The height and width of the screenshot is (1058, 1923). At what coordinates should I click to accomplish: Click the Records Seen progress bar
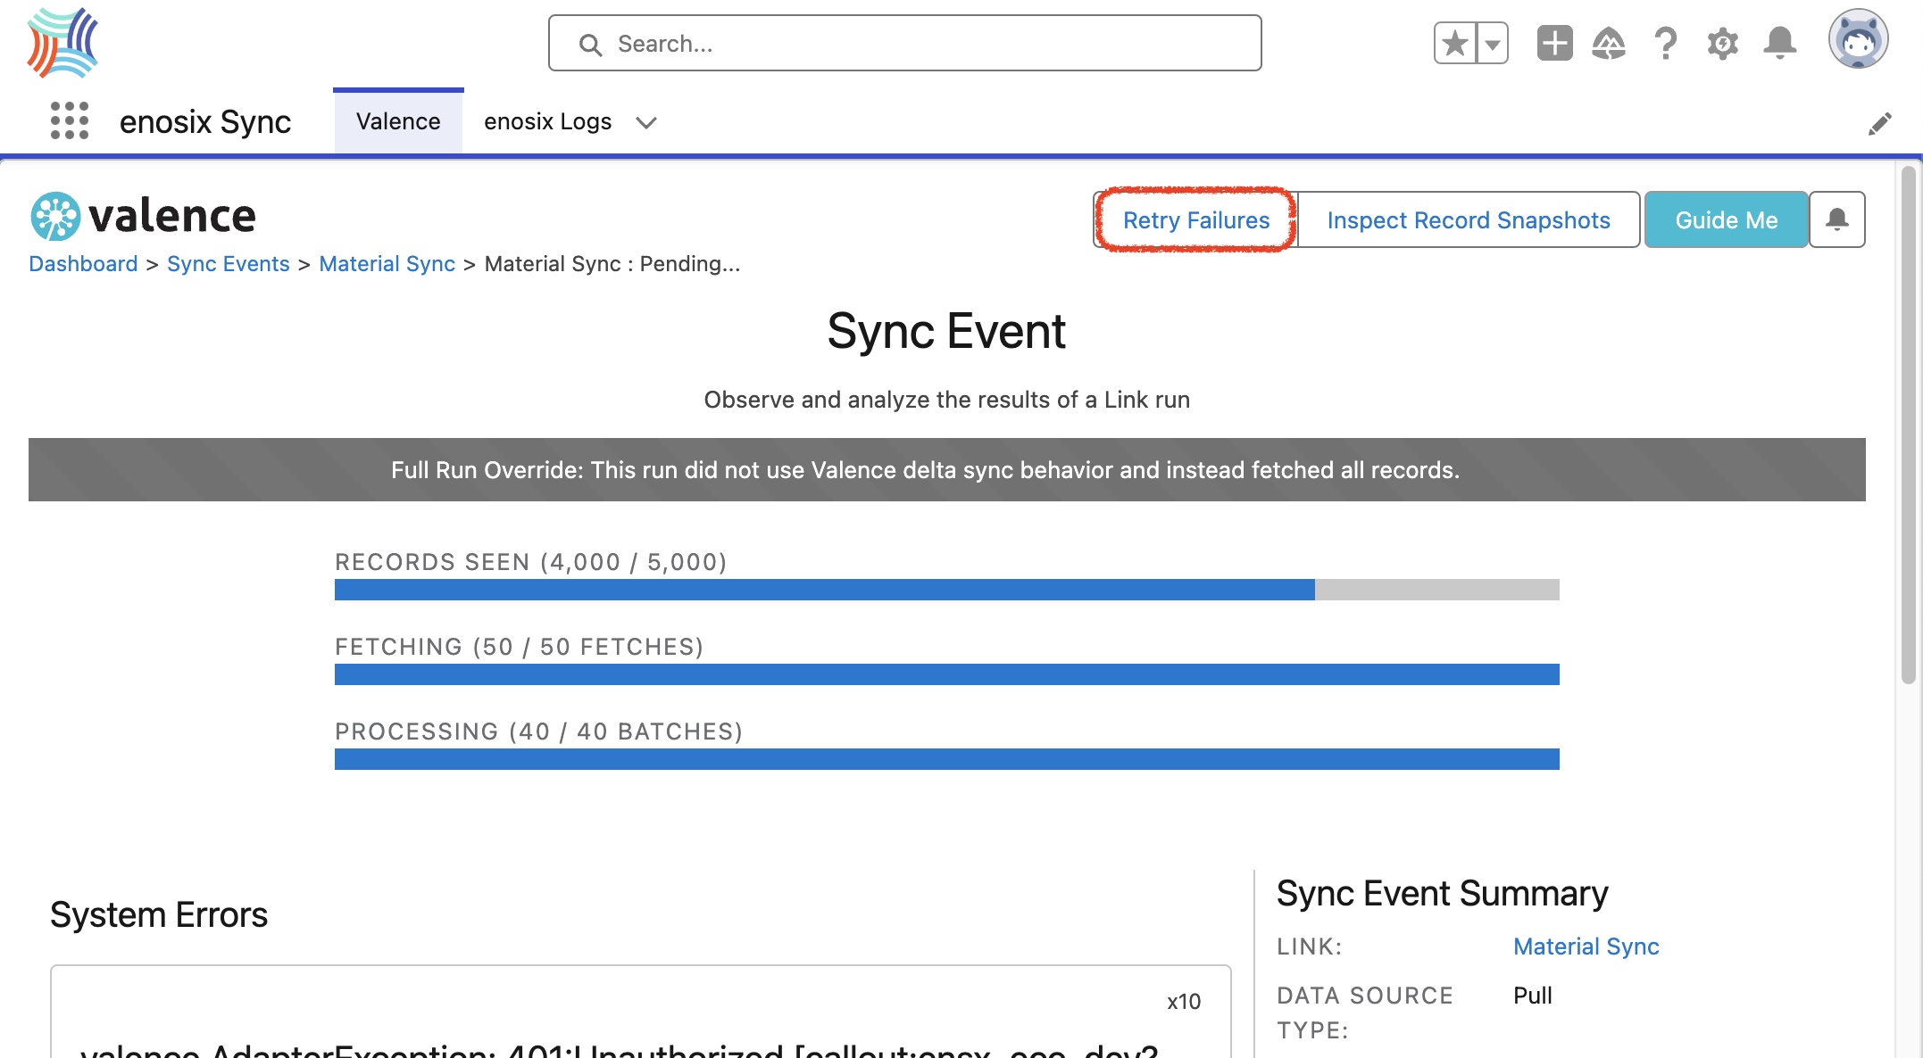[x=946, y=590]
